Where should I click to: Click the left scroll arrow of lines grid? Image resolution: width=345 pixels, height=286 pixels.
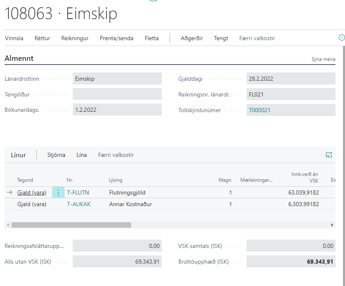(x=7, y=225)
